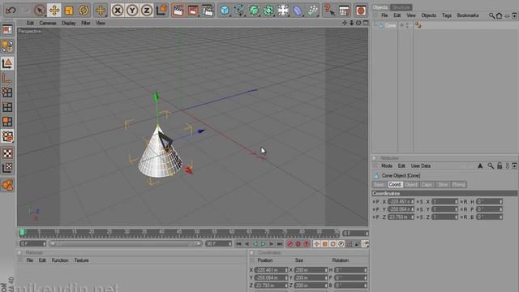Viewport: 519px width, 292px height.
Task: Select the Texture checkerboard mode icon
Action: click(x=7, y=153)
